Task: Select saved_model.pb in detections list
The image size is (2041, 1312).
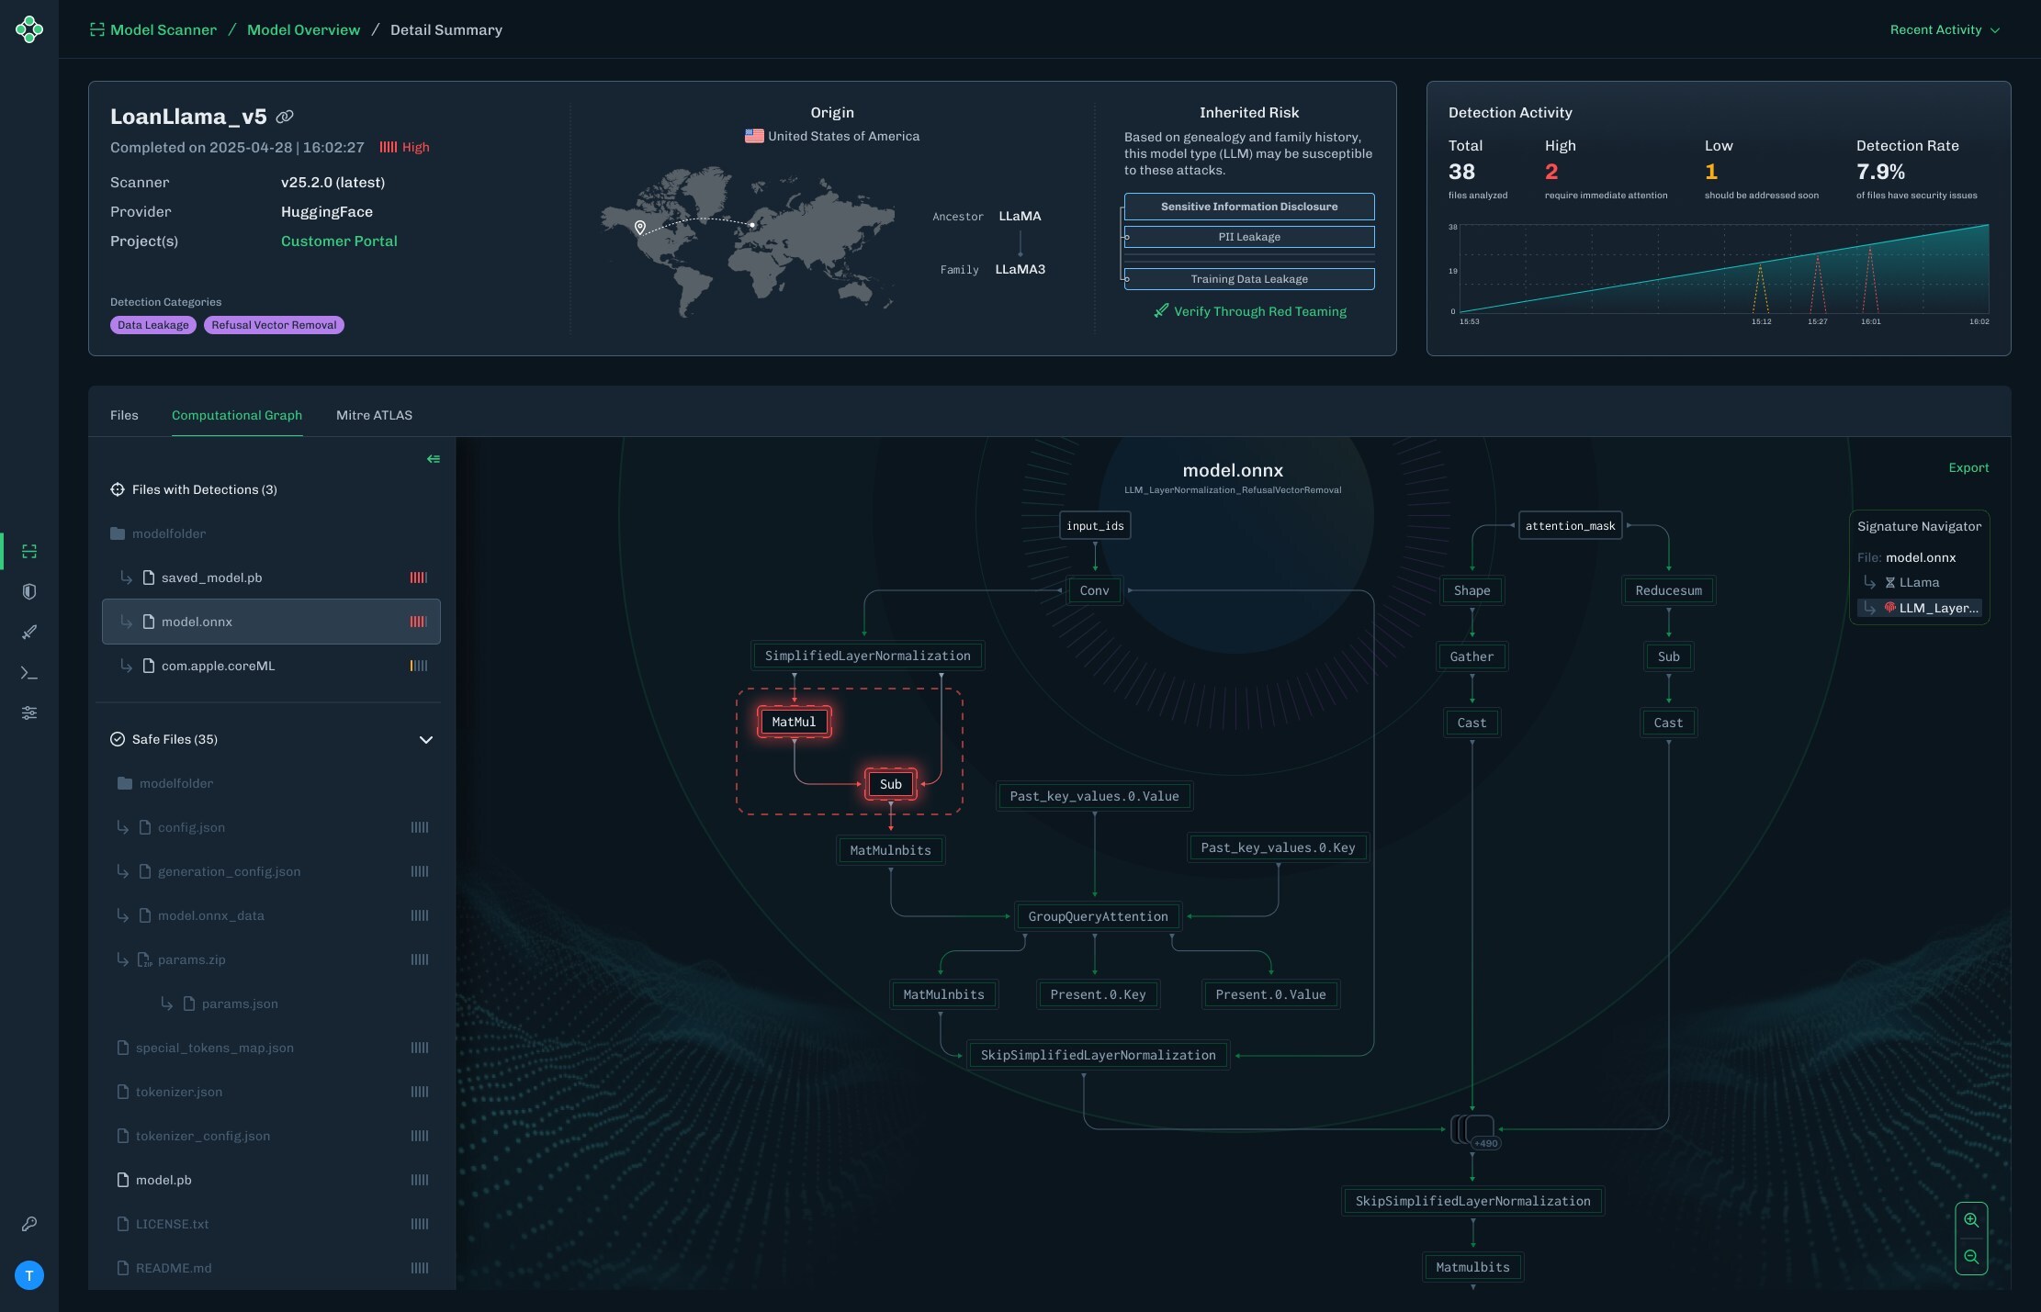Action: [x=211, y=578]
